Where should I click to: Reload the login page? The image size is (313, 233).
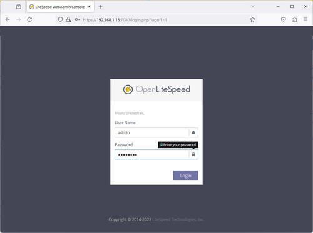point(29,19)
